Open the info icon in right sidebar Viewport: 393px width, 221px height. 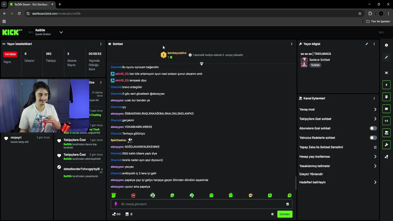click(x=386, y=45)
